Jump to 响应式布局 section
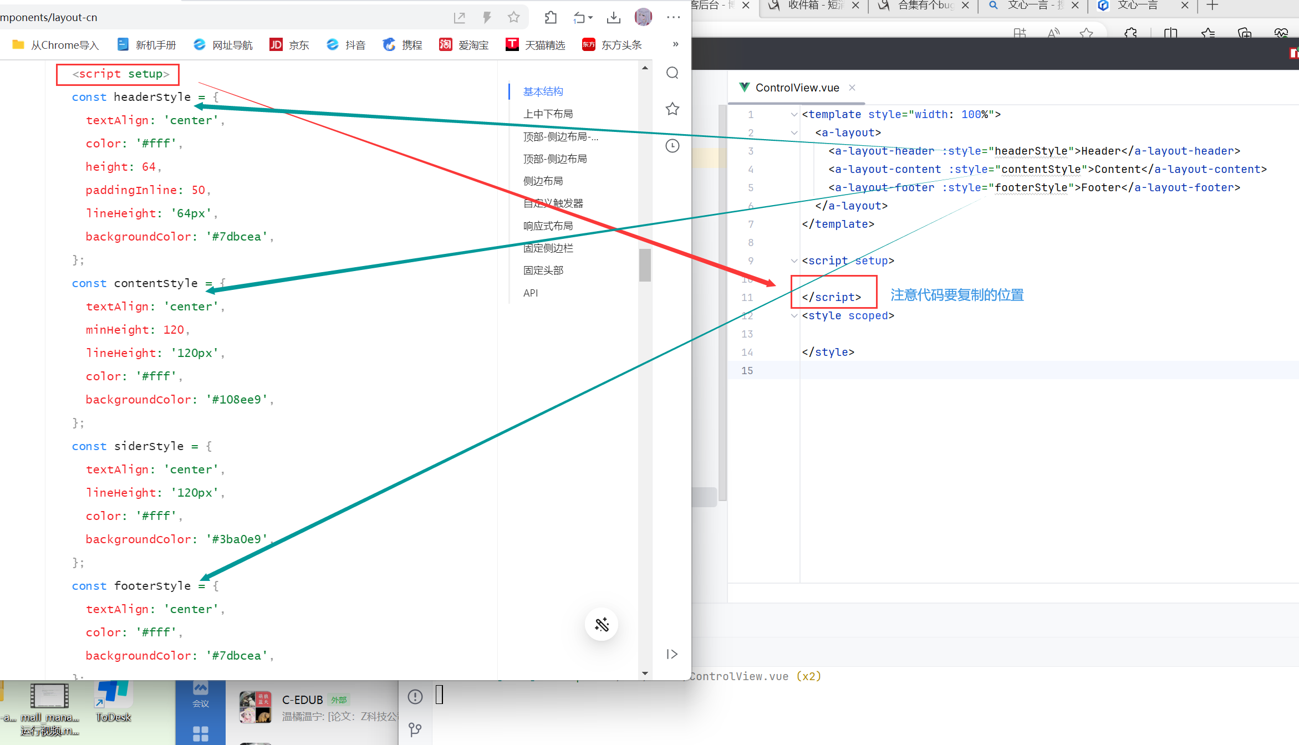This screenshot has height=745, width=1299. (548, 226)
